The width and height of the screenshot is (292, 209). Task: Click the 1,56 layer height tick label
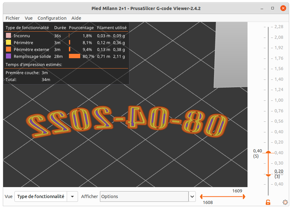[279, 69]
